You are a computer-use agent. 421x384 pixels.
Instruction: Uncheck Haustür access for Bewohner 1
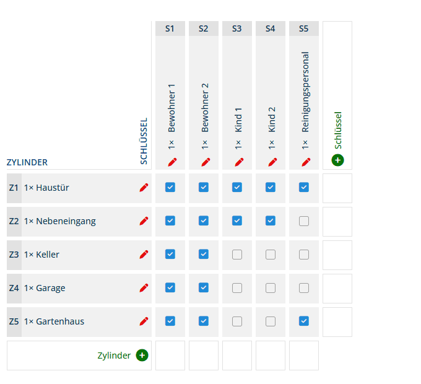click(170, 187)
